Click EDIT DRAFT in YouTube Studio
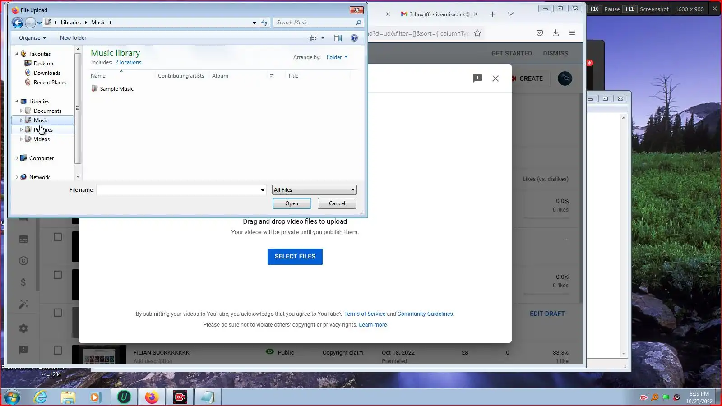This screenshot has height=406, width=722. pyautogui.click(x=547, y=314)
